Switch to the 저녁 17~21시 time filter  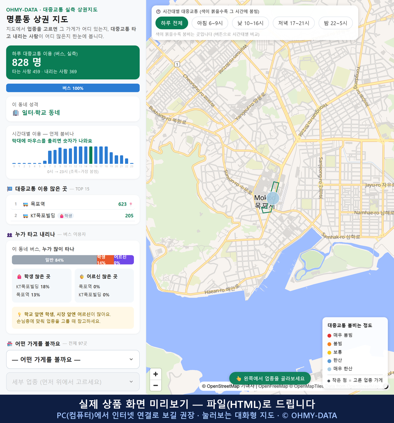click(294, 23)
